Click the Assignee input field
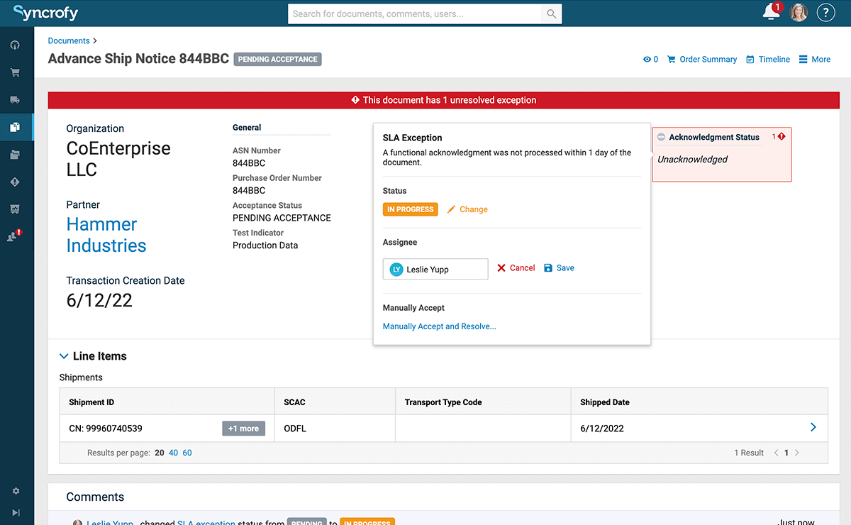Screen dimensions: 851x525 tap(435, 270)
